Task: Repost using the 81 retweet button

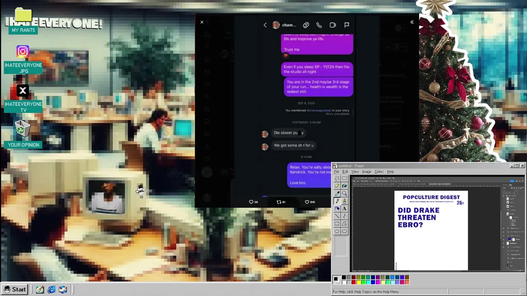Action: (281, 202)
